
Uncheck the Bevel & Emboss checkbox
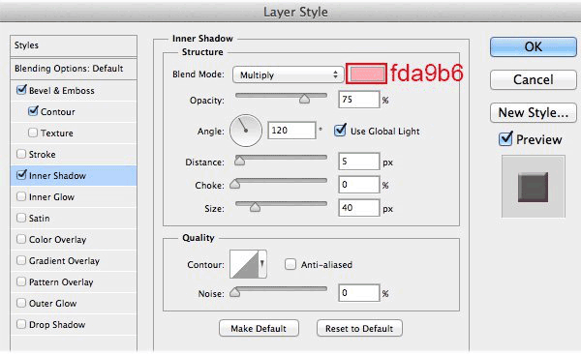pos(21,90)
